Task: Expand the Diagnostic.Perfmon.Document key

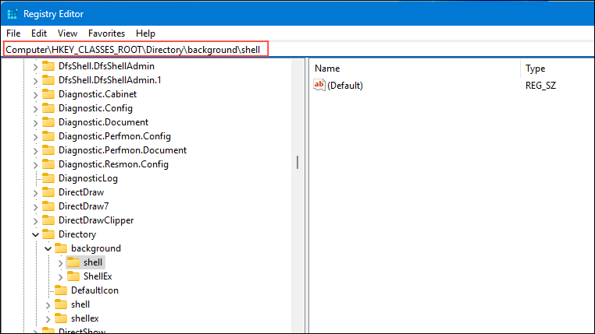Action: tap(35, 151)
